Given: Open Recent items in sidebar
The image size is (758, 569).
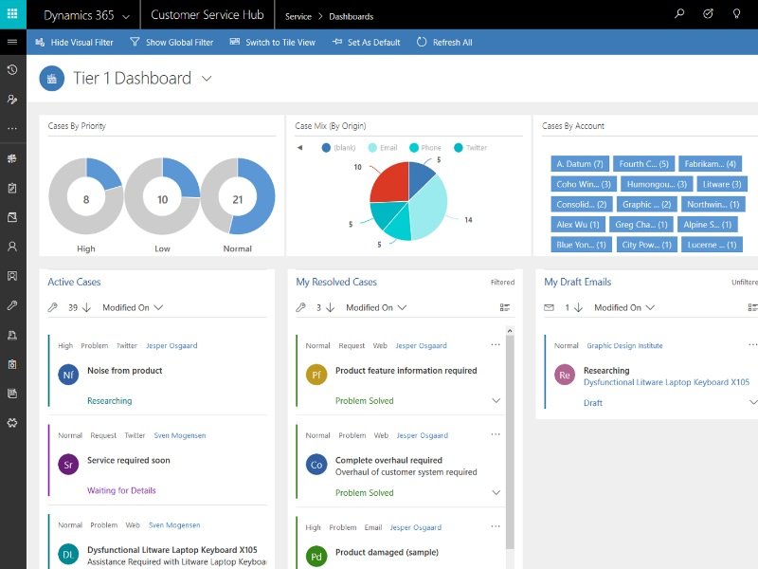Looking at the screenshot, I should (x=12, y=70).
